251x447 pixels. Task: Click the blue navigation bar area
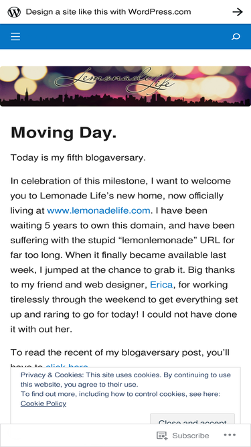pyautogui.click(x=126, y=37)
